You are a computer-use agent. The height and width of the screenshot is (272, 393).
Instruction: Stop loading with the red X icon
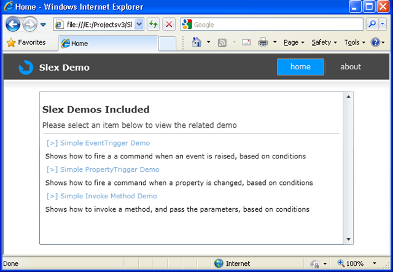pos(169,25)
